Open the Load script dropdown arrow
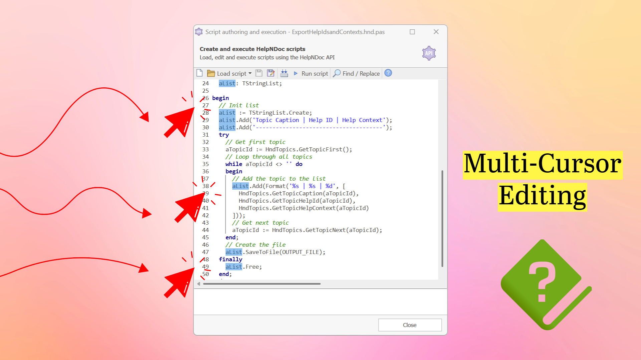This screenshot has width=641, height=360. pos(250,73)
